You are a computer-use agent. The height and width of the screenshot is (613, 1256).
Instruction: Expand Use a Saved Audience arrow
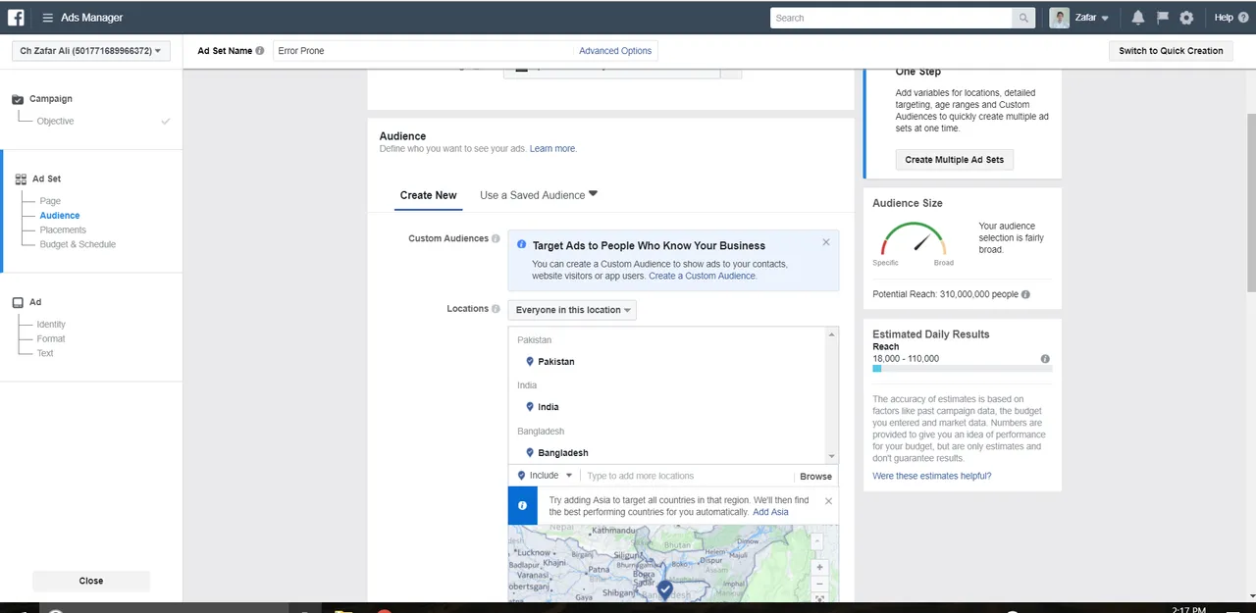593,194
